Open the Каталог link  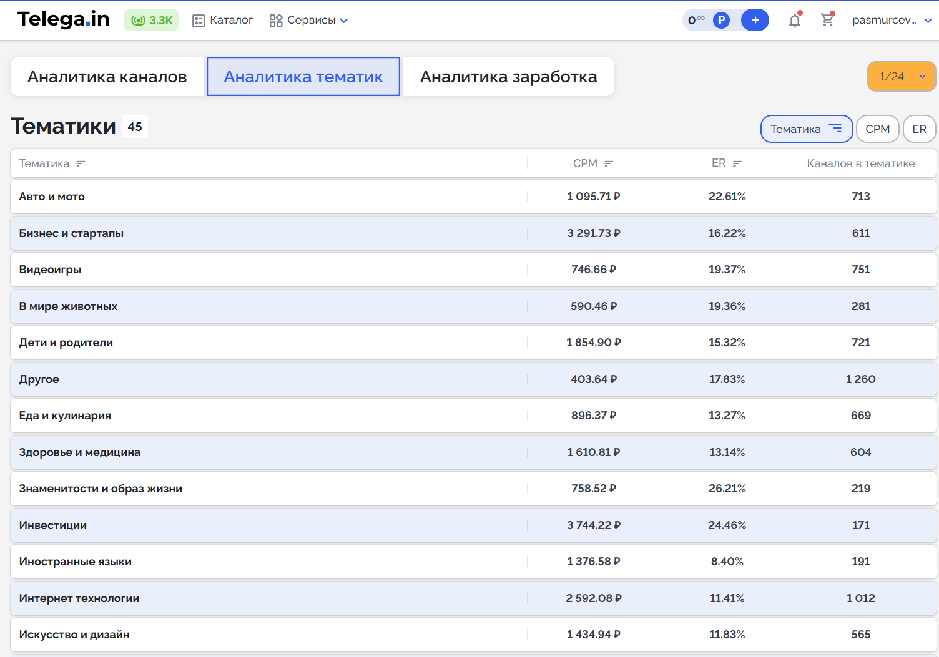223,20
